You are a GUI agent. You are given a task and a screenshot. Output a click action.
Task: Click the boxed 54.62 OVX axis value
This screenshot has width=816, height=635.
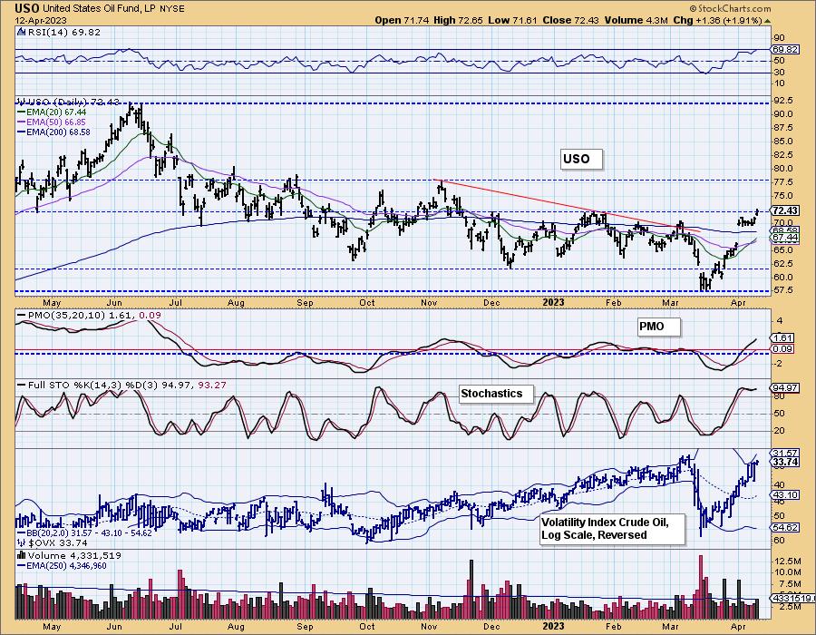coord(786,528)
